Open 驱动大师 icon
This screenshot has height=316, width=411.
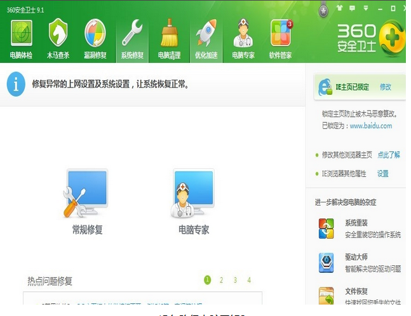(x=327, y=263)
